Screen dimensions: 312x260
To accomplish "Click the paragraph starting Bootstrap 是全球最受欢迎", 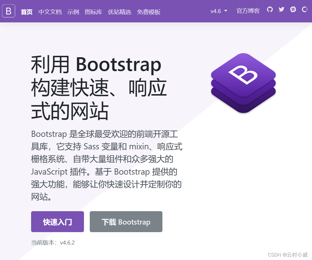I will 107,165.
